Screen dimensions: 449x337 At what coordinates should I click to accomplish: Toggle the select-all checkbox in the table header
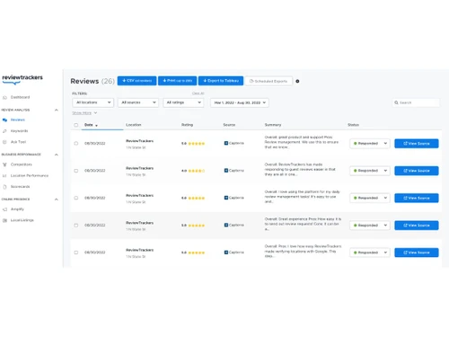[76, 125]
